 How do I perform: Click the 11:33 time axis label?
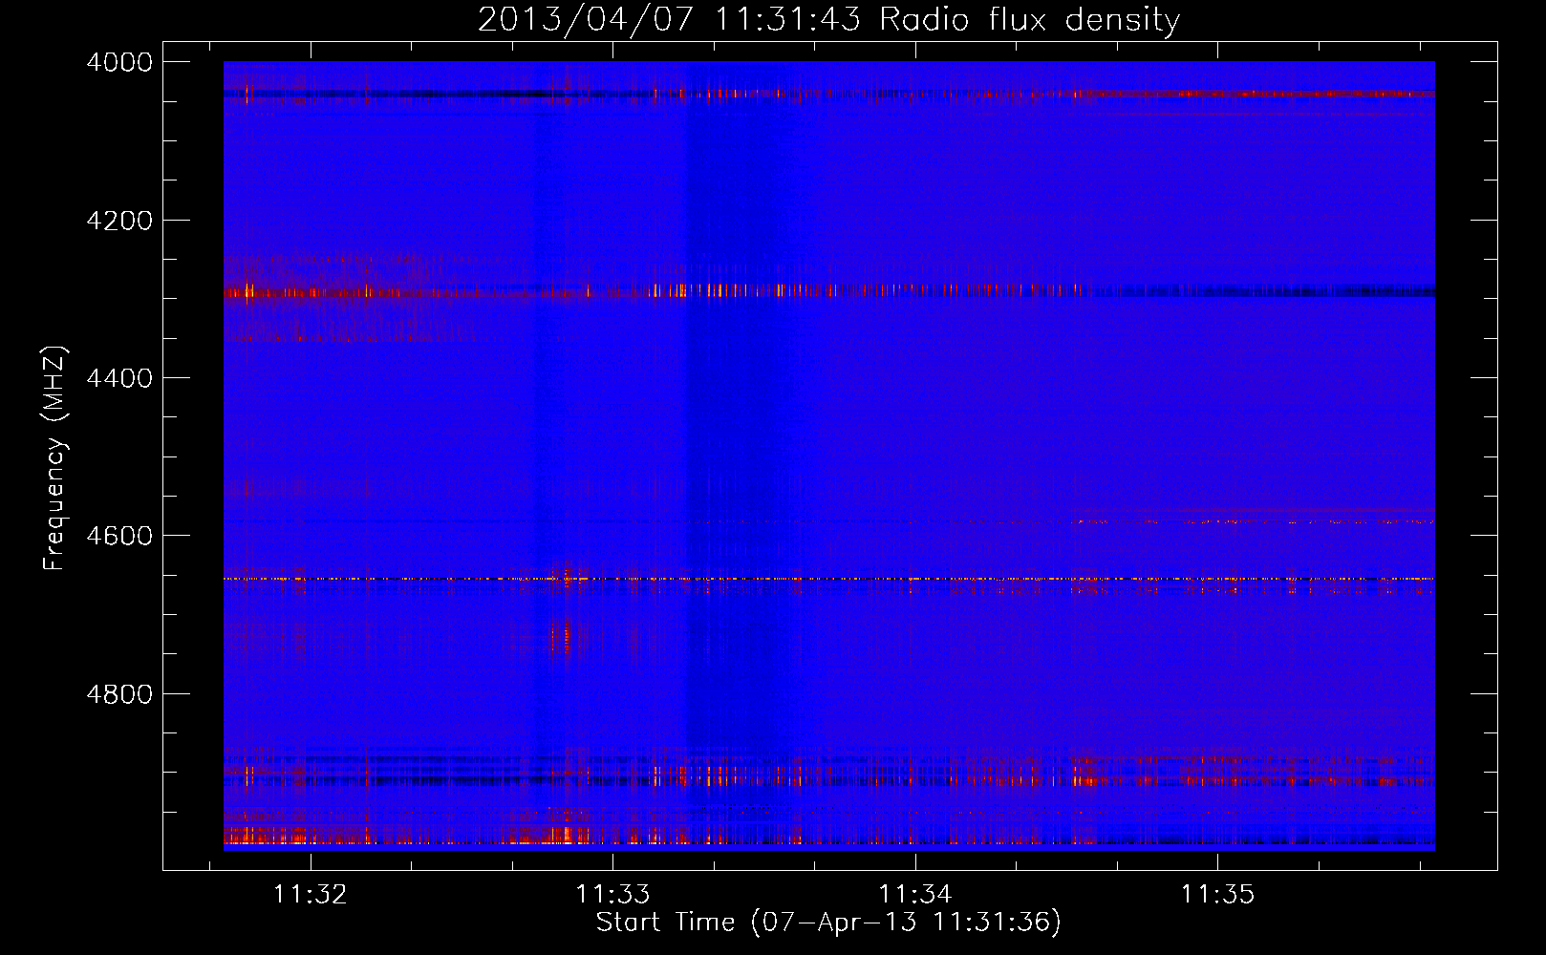pyautogui.click(x=612, y=895)
